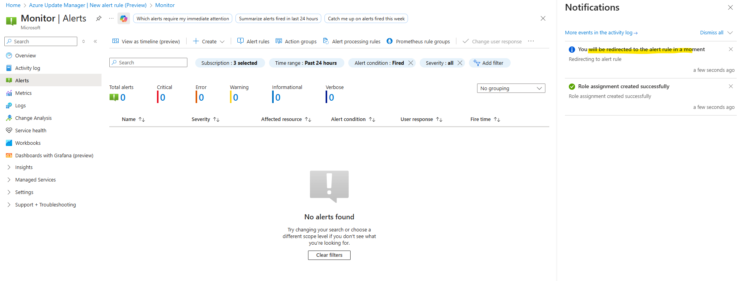Open Alert condition : Fired filter
This screenshot has height=281, width=741.
pyautogui.click(x=379, y=63)
